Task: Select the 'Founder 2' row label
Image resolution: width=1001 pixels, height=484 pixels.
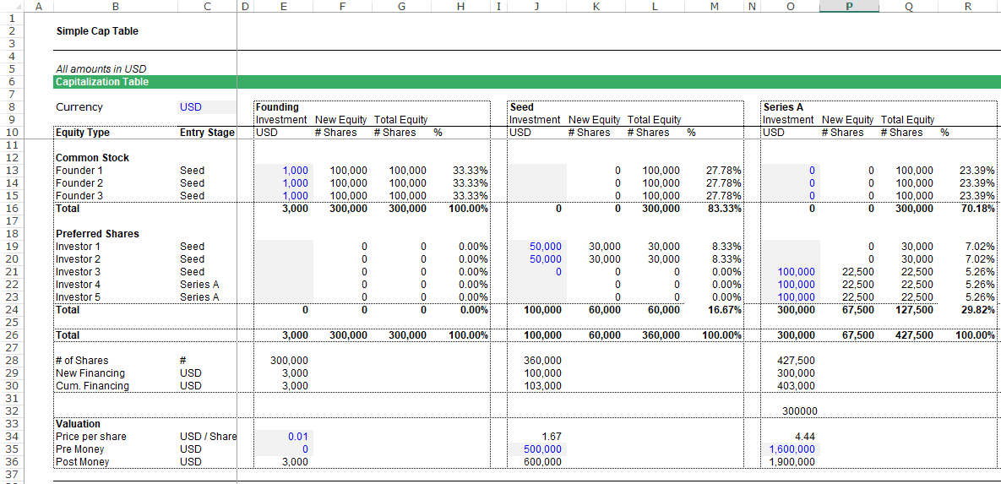Action: coord(79,183)
